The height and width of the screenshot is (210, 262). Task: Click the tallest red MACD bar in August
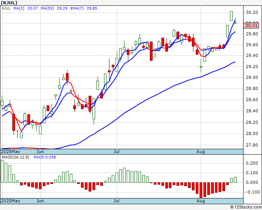pos(201,190)
